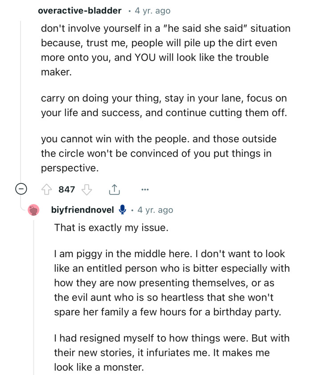
Task: Tap the 847 vote count
Action: point(67,190)
